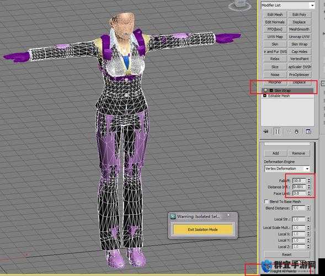Click the Pin Stack icon
325x276 pixels.
tap(266, 131)
